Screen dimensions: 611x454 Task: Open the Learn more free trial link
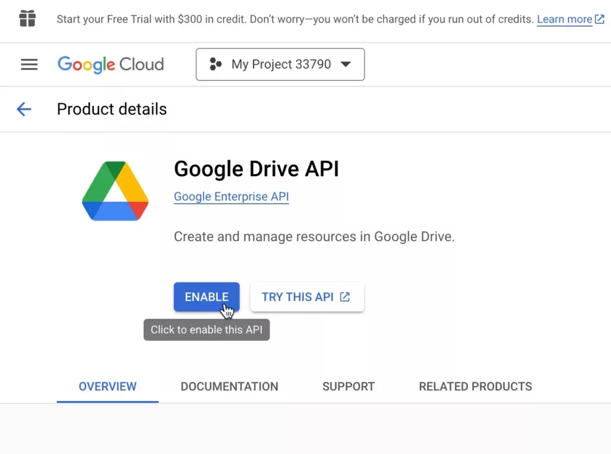point(564,19)
